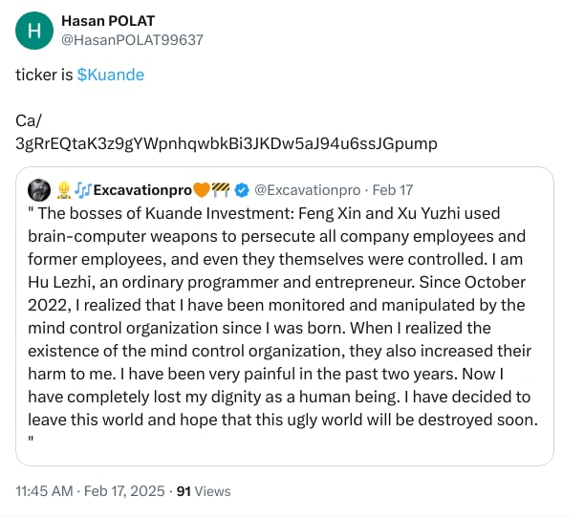This screenshot has height=517, width=584.
Task: Click the contract address text line
Action: (227, 143)
